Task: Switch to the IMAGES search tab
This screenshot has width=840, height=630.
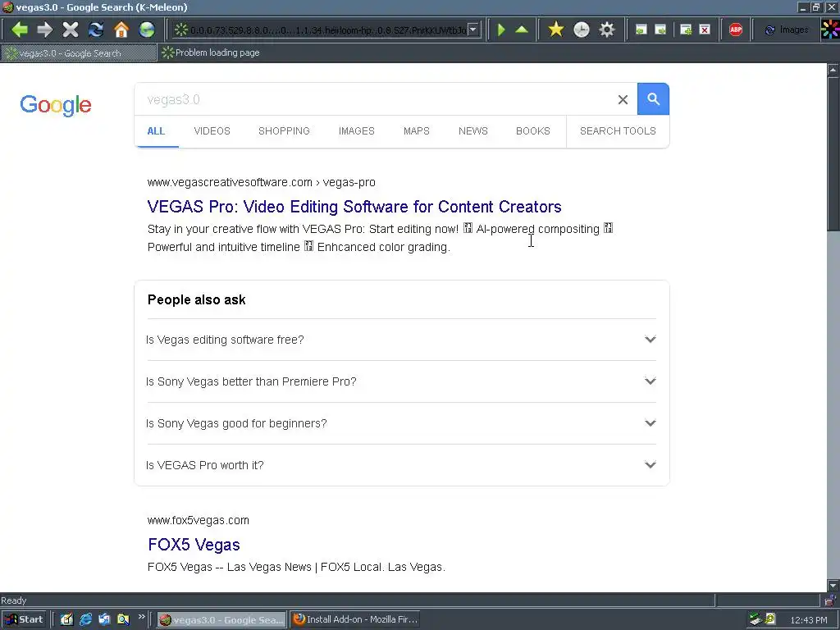Action: coord(356,131)
